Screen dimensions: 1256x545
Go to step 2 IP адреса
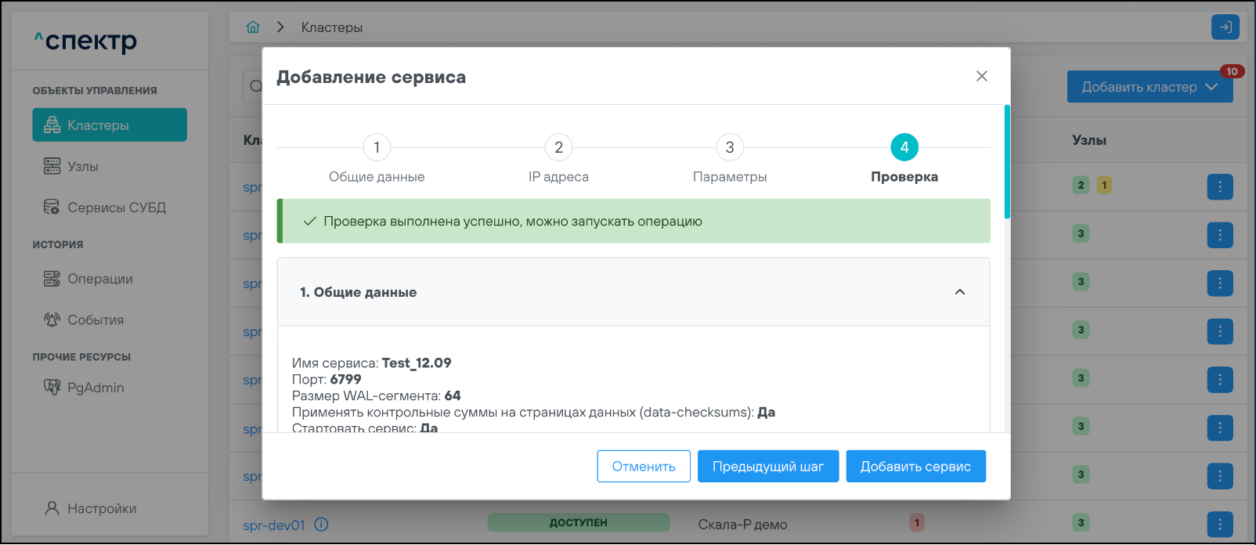(558, 147)
